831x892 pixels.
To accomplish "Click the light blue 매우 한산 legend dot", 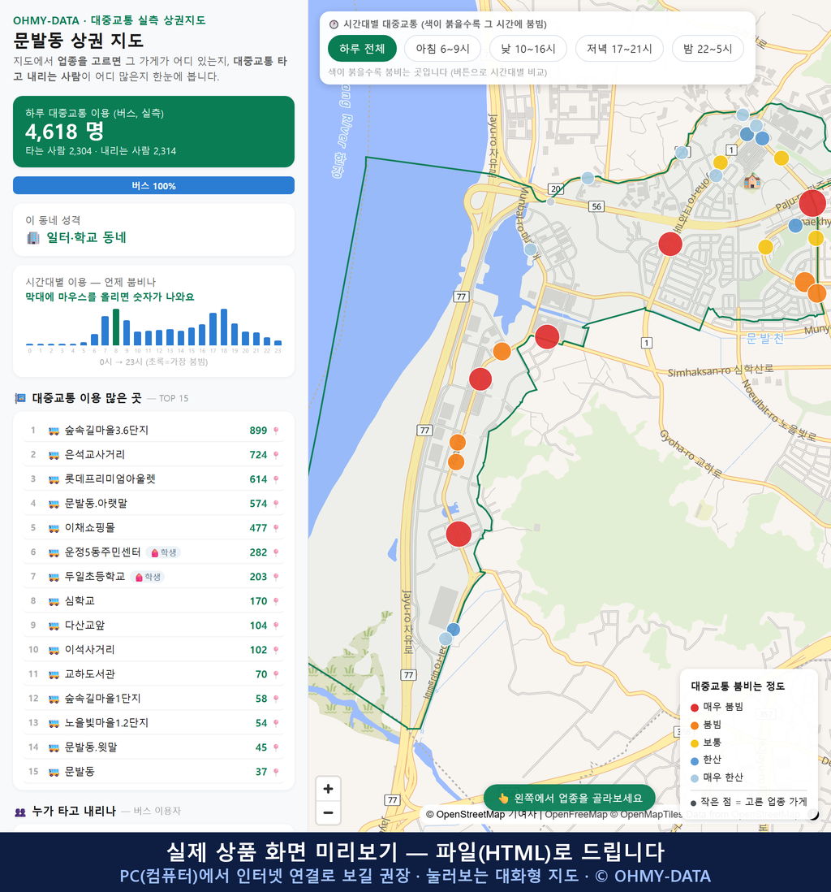I will click(x=694, y=778).
